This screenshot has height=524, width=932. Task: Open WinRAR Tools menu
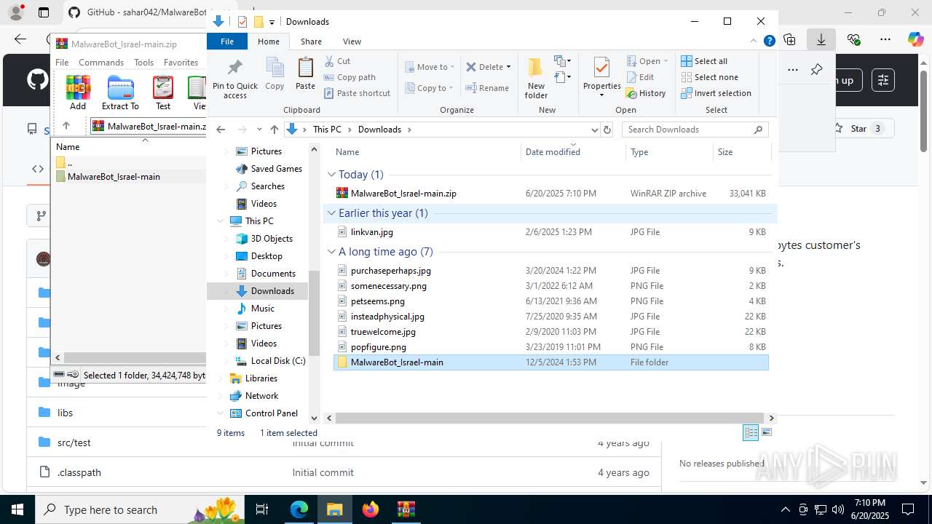(143, 63)
